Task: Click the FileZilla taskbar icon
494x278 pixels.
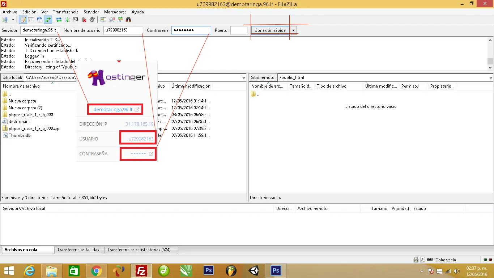Action: coord(141,271)
